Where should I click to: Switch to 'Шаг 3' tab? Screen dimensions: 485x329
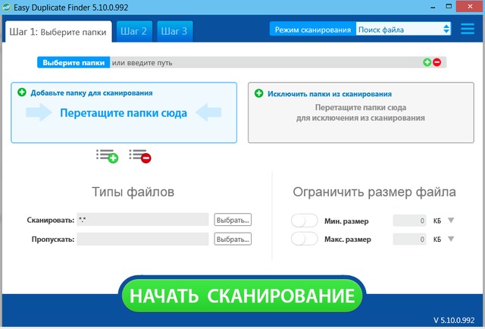(174, 31)
